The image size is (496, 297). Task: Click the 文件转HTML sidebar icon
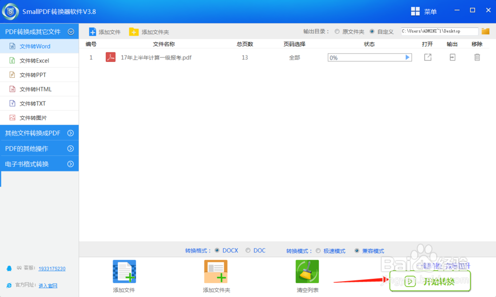click(x=12, y=89)
